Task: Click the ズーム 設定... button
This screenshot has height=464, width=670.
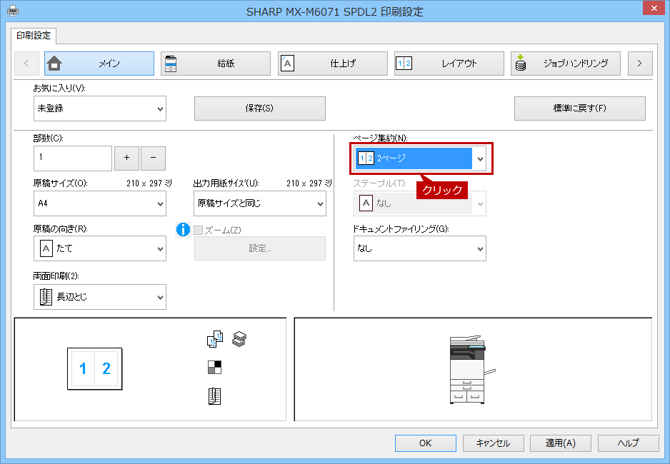Action: pos(260,248)
